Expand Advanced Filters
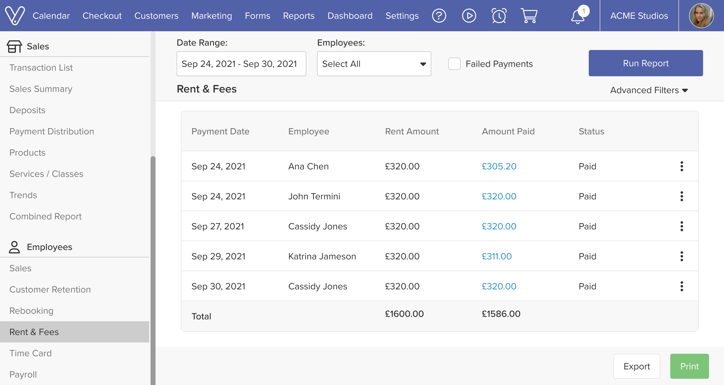This screenshot has width=724, height=385. coord(649,90)
